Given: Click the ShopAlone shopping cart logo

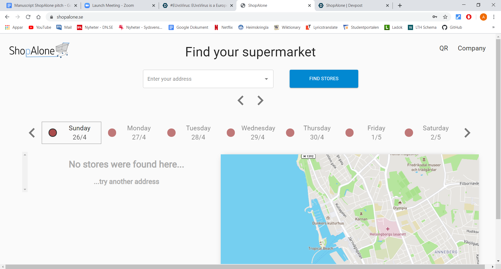Looking at the screenshot, I should (x=39, y=50).
